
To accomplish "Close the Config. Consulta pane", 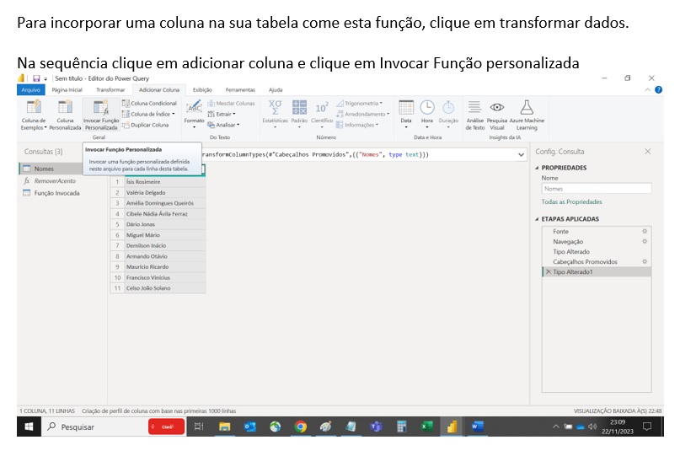I will 647,152.
